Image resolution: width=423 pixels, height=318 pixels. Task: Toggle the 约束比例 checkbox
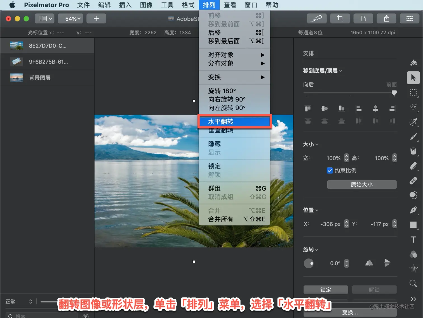point(330,170)
